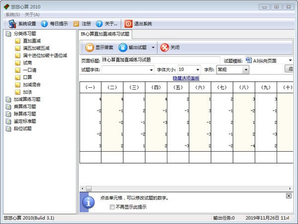Screen dimensions: 298x224
Task: Click the 退出系统 exit icon
Action: [x=129, y=23]
